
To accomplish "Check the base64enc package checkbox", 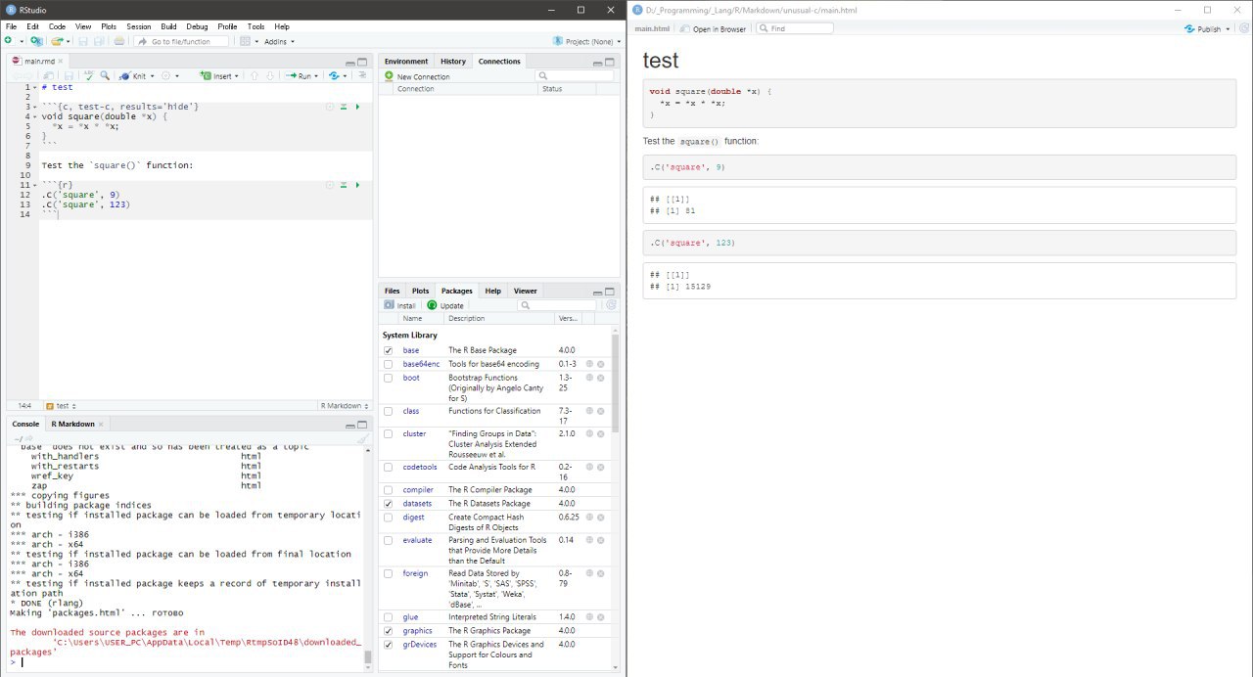I will click(389, 364).
